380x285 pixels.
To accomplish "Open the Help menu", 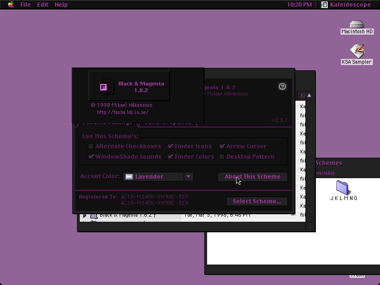I will (61, 5).
